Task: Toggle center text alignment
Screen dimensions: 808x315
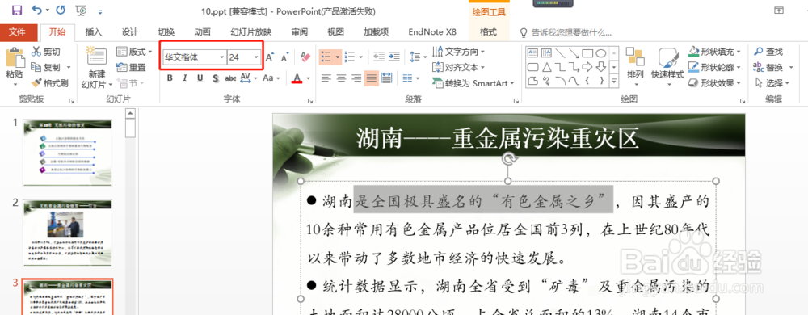Action: coord(341,78)
